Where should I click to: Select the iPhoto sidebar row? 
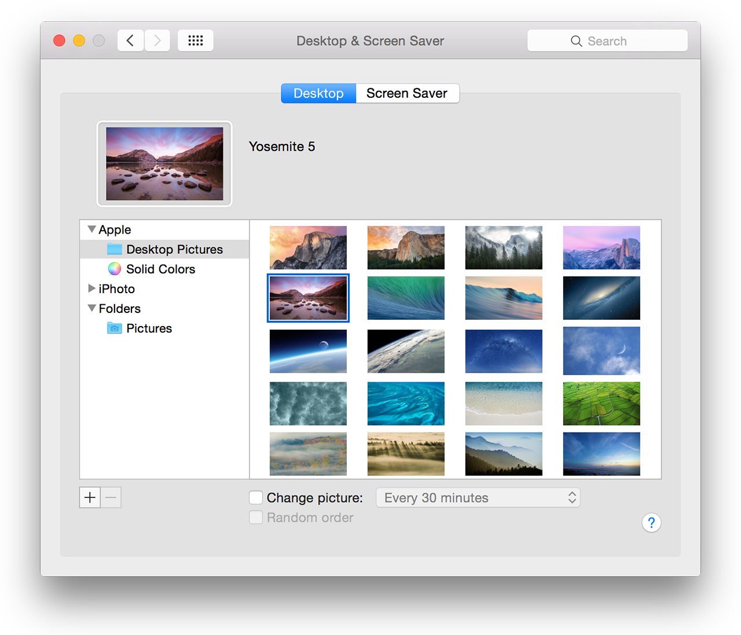coord(164,289)
